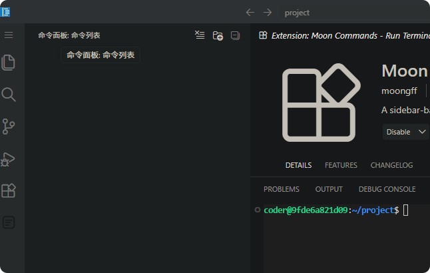Click the large Moon Commands extension logo
The height and width of the screenshot is (273, 430).
321,103
